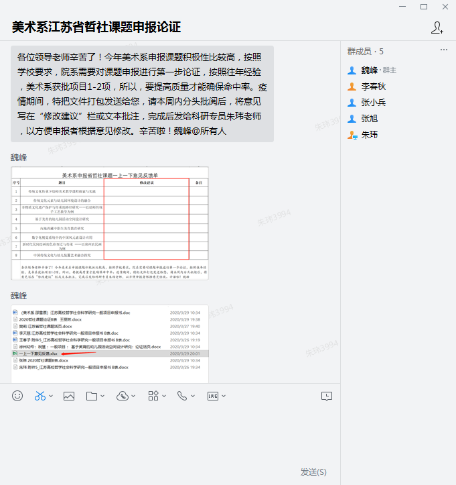
Task: Click the cloud document icon
Action: click(122, 396)
